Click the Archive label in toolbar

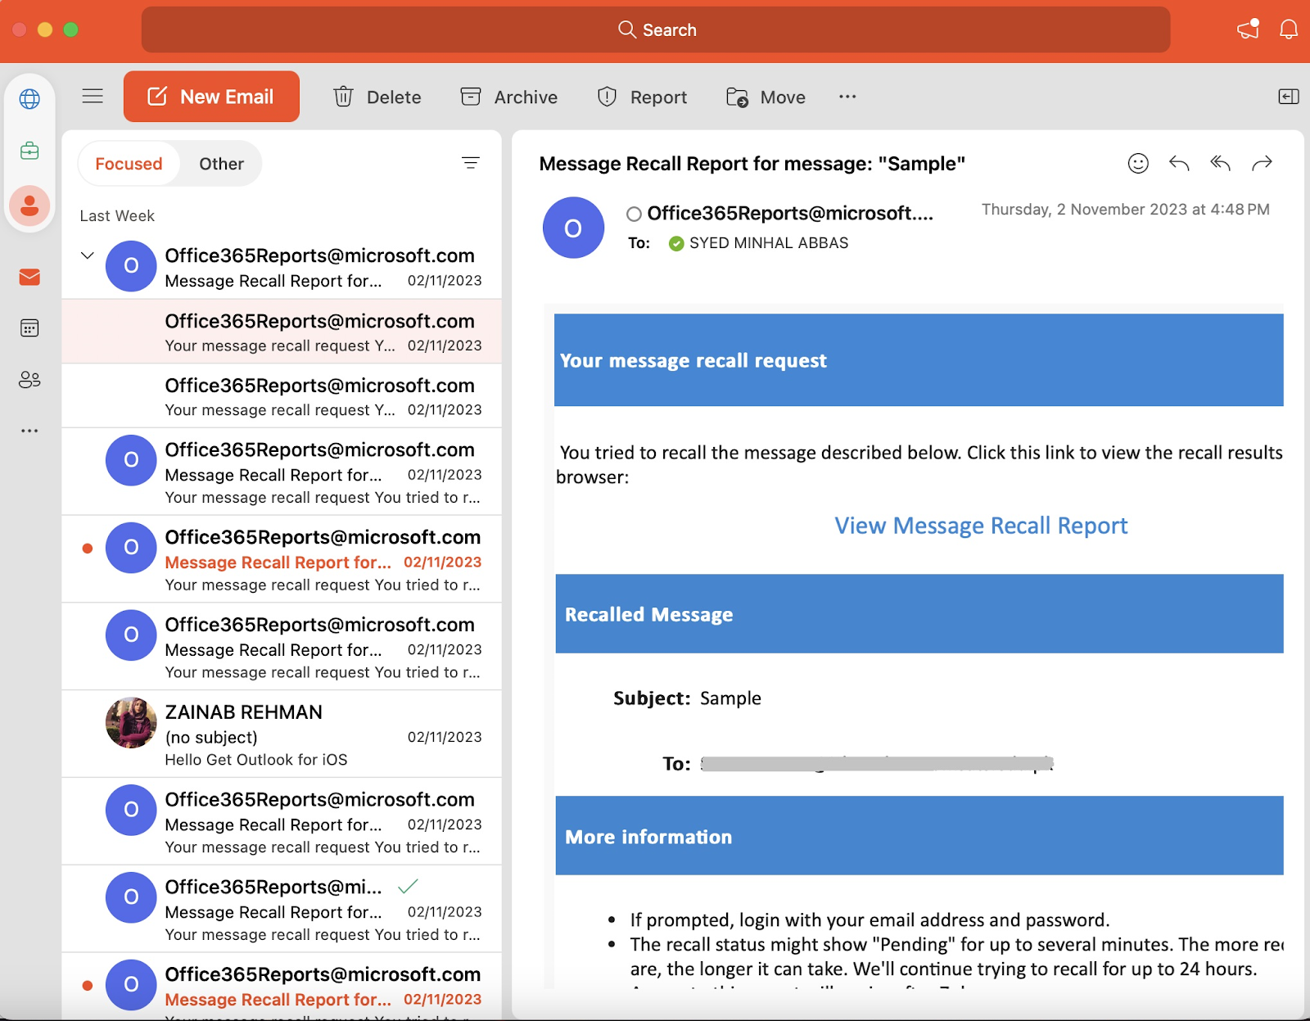(526, 97)
